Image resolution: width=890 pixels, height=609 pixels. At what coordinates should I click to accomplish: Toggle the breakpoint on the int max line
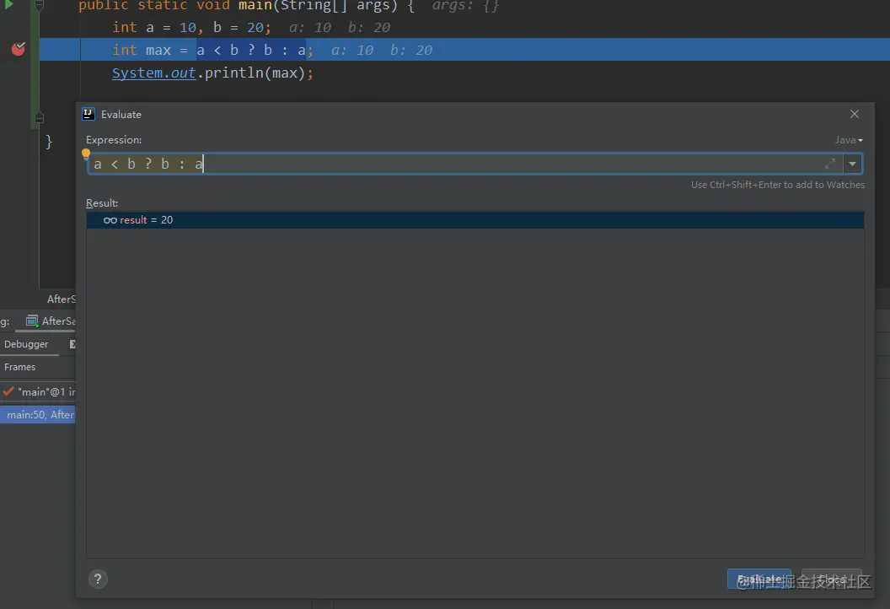pos(19,49)
